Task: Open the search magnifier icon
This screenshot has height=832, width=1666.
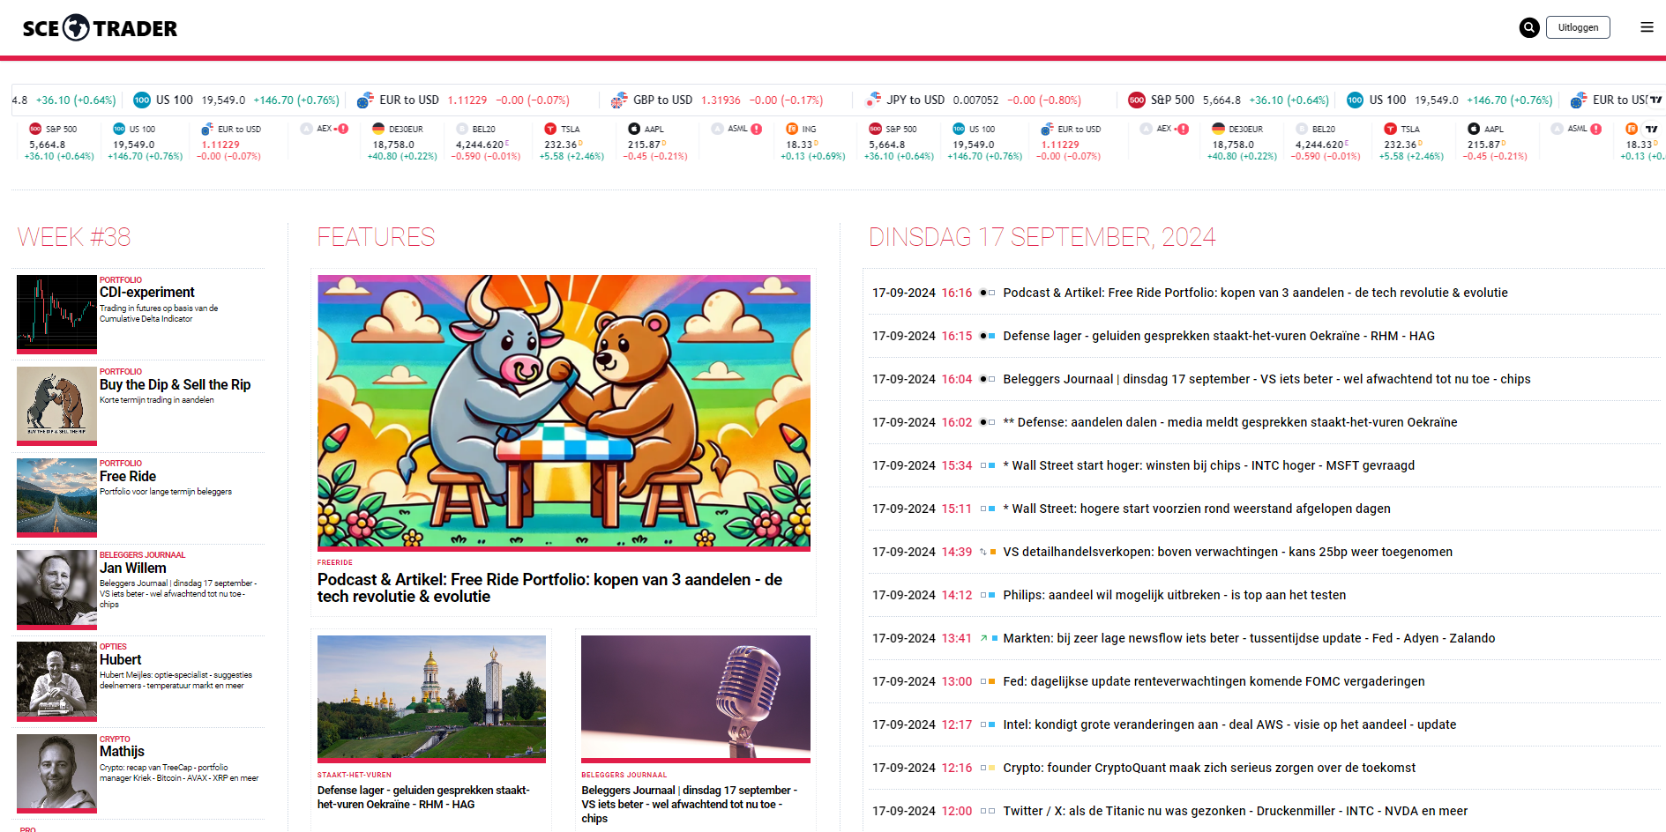Action: point(1529,27)
